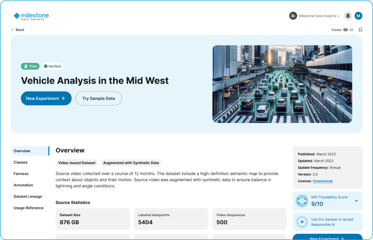373x240 pixels.
Task: Bookmark this dataset with the bookmark icon
Action: click(x=361, y=30)
